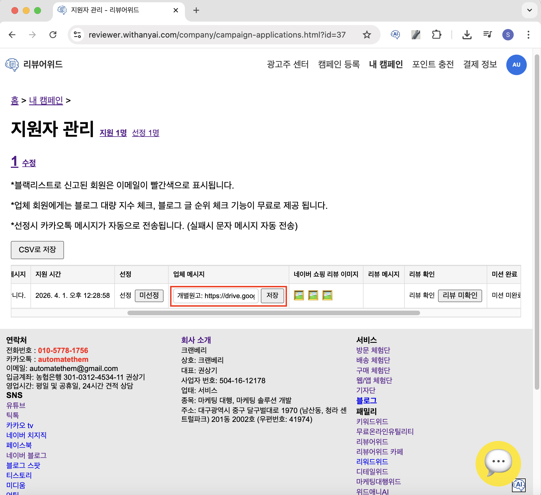Go to 캠페인 등록 menu
The width and height of the screenshot is (541, 495).
point(338,65)
